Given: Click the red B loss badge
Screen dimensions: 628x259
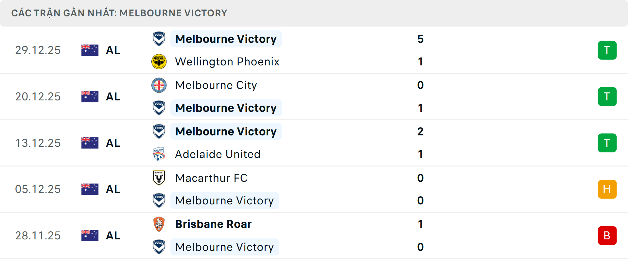Looking at the screenshot, I should coord(607,235).
